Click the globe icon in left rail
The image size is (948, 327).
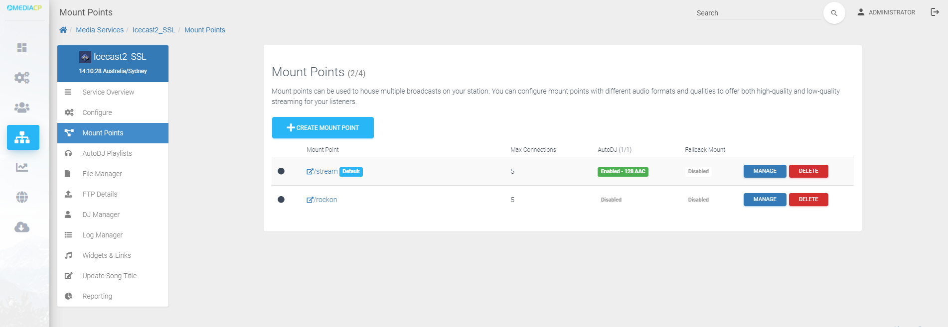22,197
